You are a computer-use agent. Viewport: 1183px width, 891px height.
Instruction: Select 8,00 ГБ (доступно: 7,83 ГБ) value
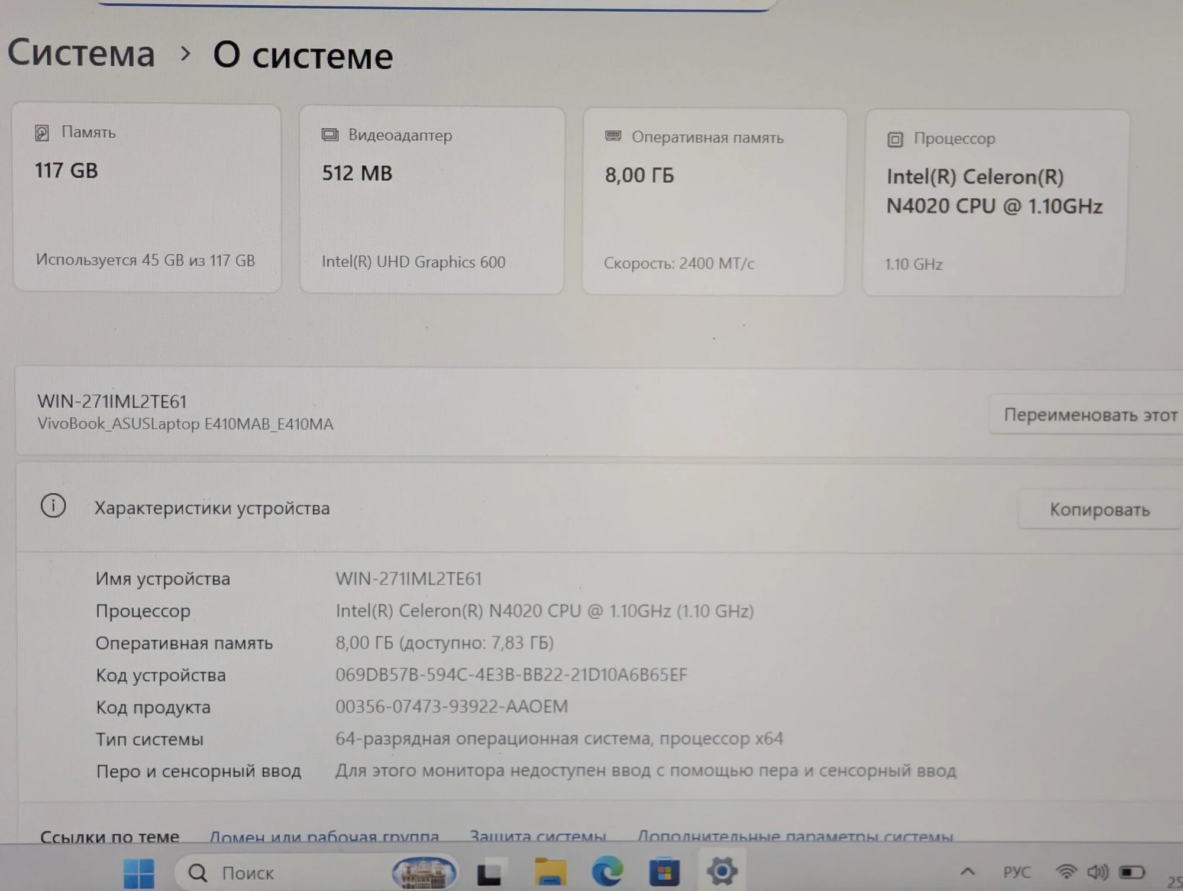pos(444,643)
